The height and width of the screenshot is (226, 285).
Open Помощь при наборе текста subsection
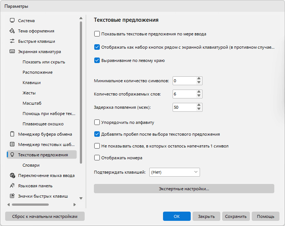click(x=49, y=114)
